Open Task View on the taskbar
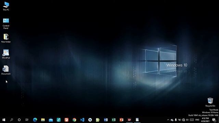Screen dimensions: 219x123 point(27,120)
